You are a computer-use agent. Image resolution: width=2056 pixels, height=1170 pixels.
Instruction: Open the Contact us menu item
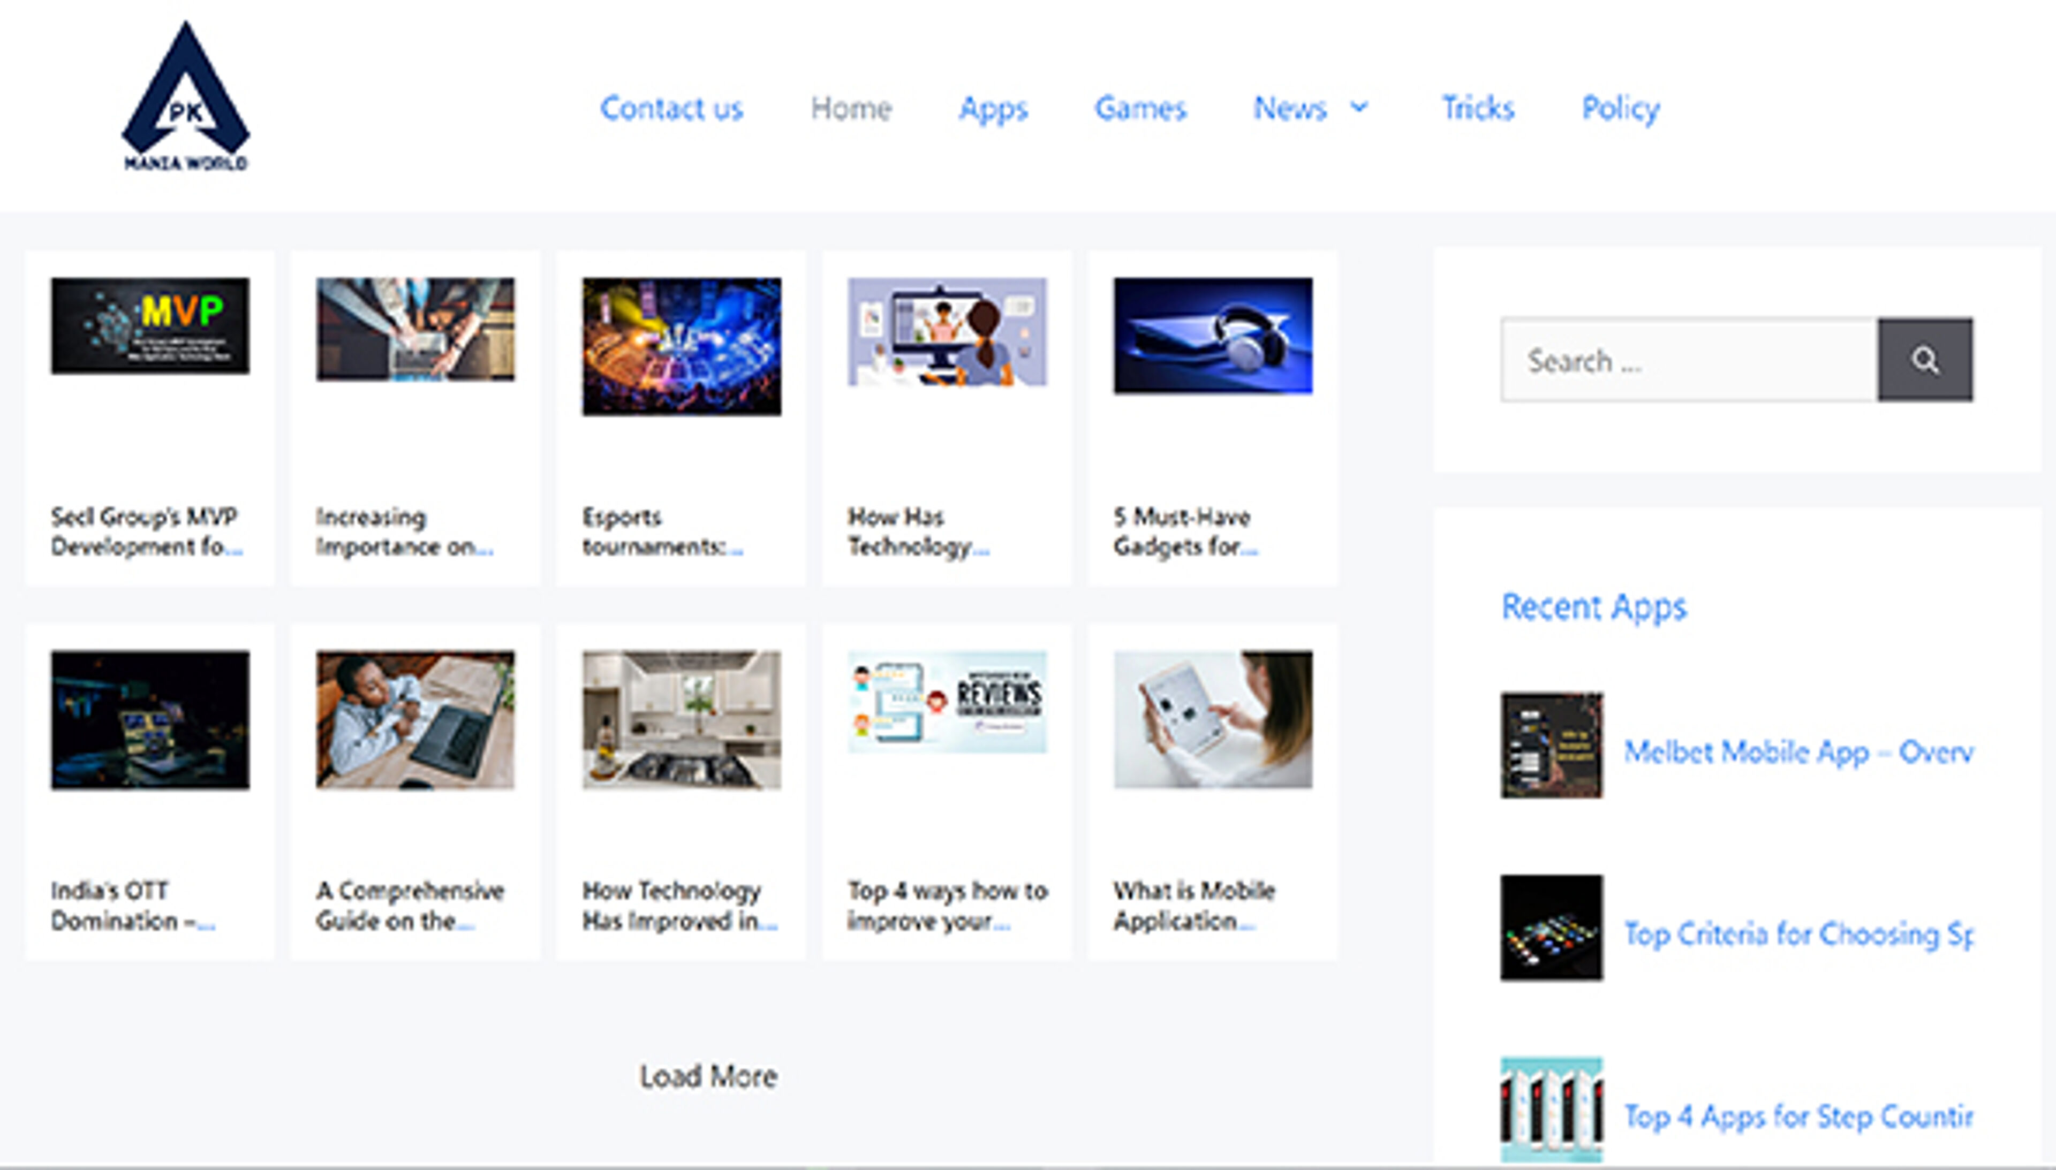pyautogui.click(x=671, y=108)
